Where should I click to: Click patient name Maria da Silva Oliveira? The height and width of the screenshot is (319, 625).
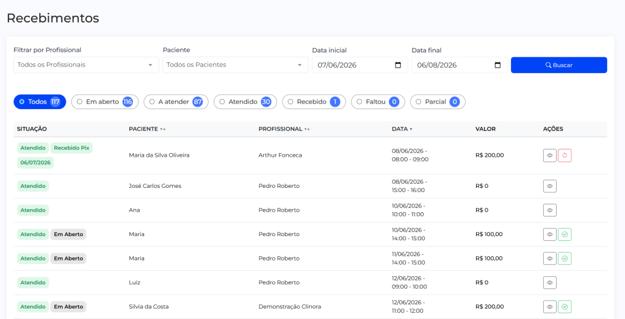(159, 156)
